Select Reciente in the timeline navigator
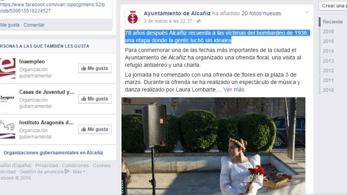Image resolution: width=347 pixels, height=195 pixels. pyautogui.click(x=333, y=22)
